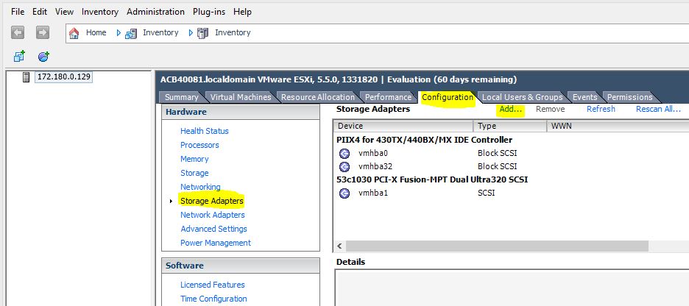Select the vmhba1 SCSI adapter row
Screen dimensions: 689x306
tap(511, 193)
